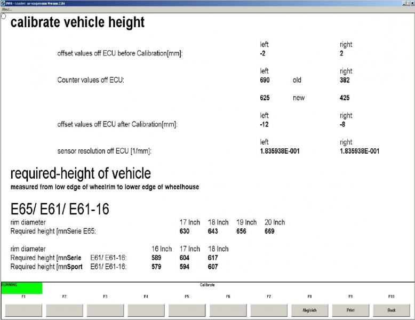Click the green RUNNING status indicator
The width and height of the screenshot is (415, 320).
tap(21, 288)
